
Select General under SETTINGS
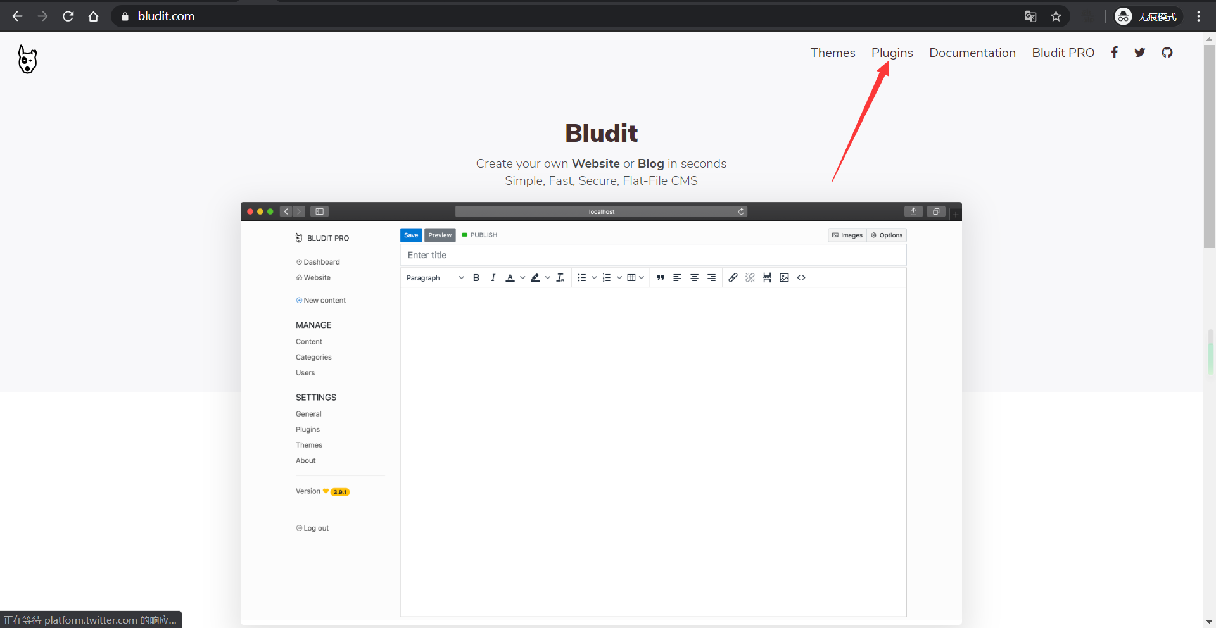click(308, 414)
